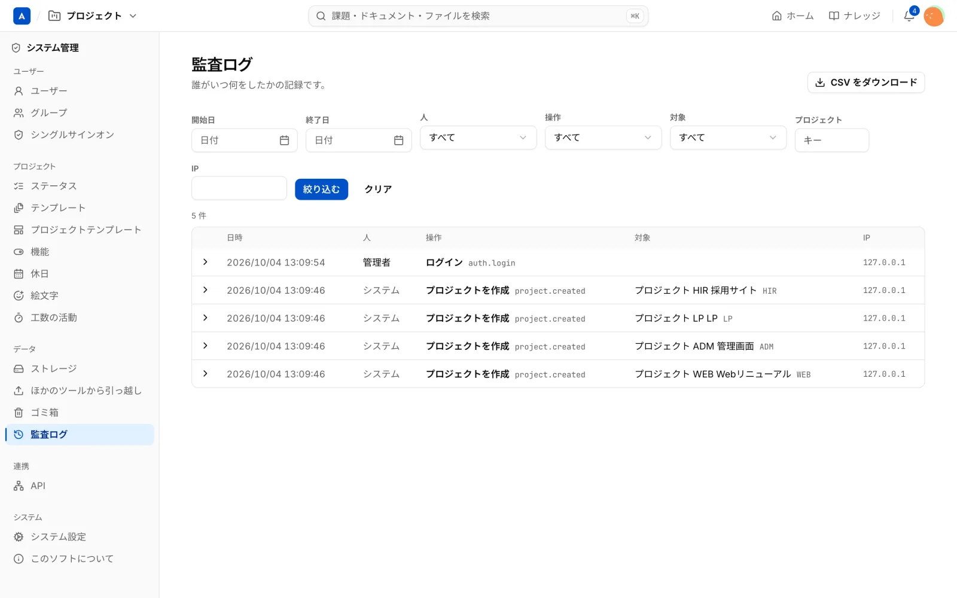Download the CSV file

865,83
